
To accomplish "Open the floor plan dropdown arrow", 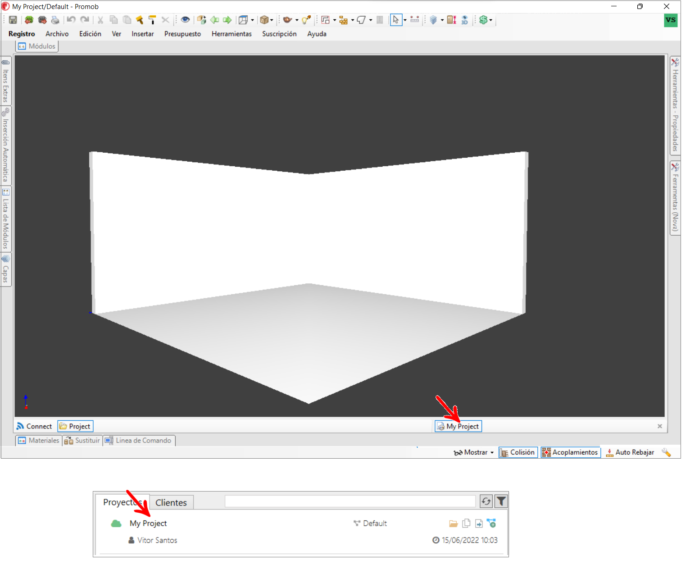I will click(x=335, y=20).
